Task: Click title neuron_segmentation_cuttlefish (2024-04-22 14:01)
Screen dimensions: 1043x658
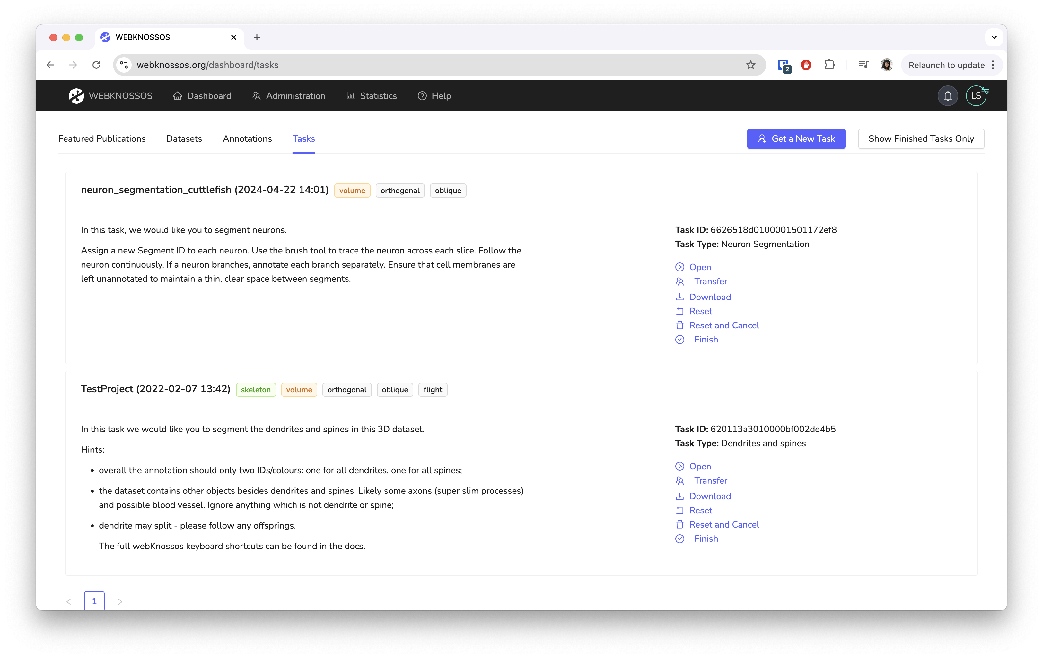Action: tap(205, 190)
